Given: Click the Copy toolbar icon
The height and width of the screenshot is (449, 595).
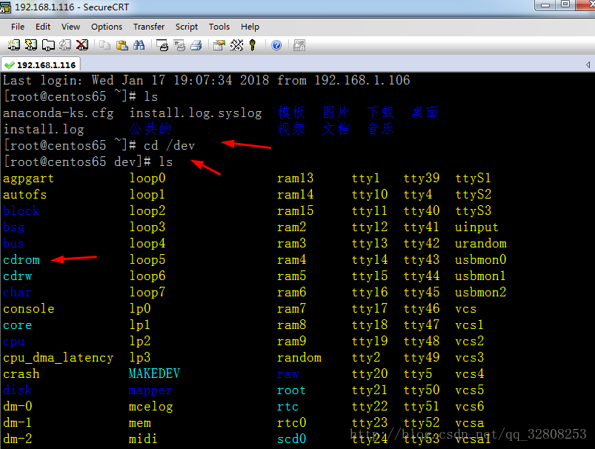Looking at the screenshot, I should [104, 45].
